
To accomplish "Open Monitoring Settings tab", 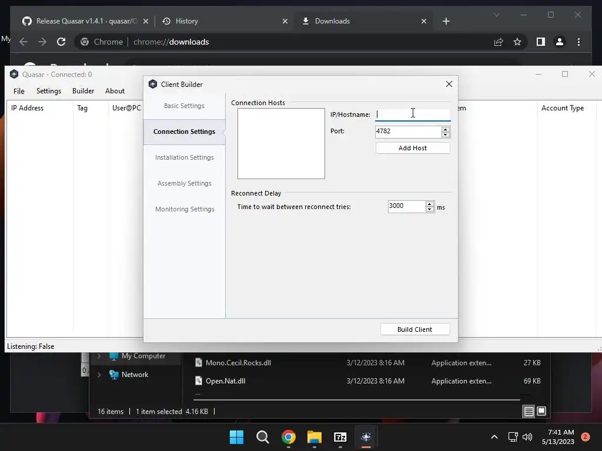I will [x=184, y=209].
